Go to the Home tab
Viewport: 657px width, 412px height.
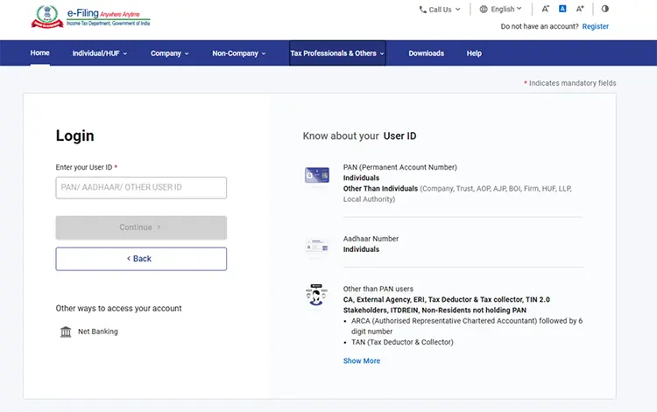coord(39,52)
